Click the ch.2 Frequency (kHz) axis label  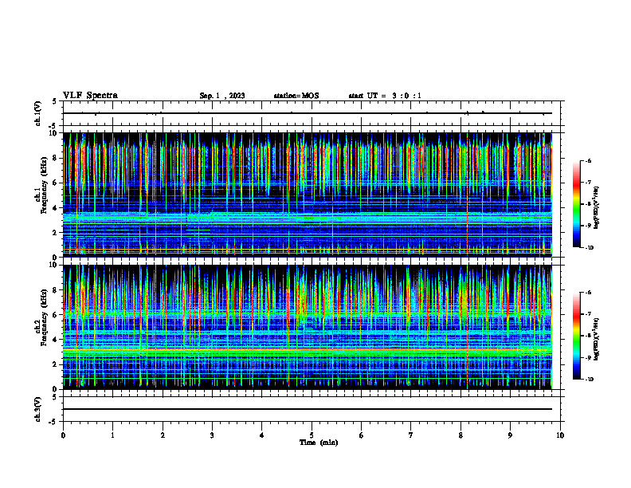[x=41, y=317]
